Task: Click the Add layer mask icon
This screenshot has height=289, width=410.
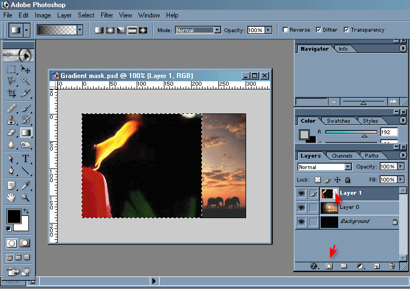Action: point(329,266)
